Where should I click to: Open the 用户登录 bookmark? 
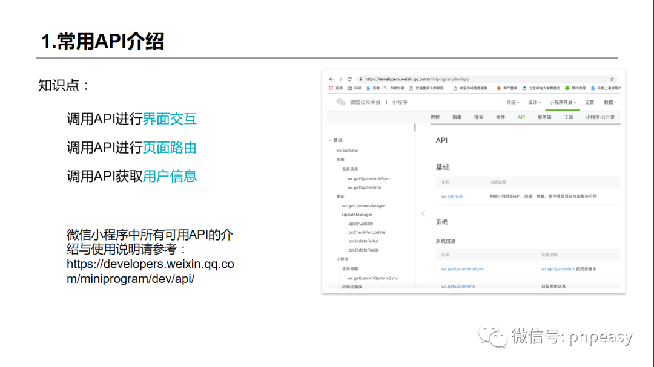(x=507, y=88)
